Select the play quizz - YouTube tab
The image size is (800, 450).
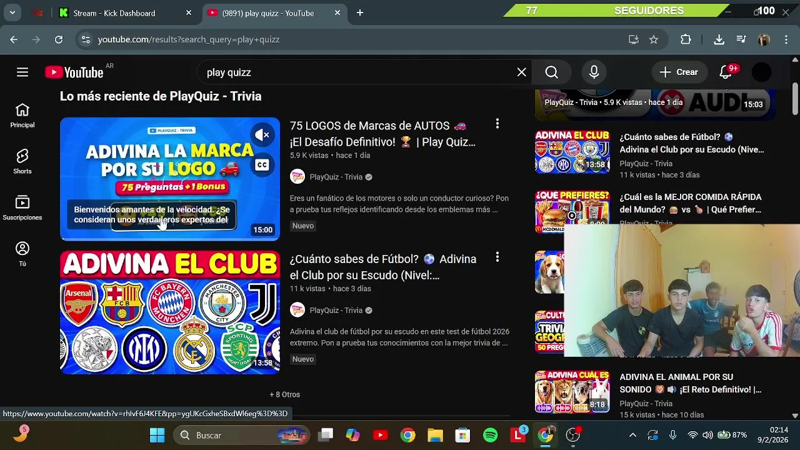[x=275, y=13]
